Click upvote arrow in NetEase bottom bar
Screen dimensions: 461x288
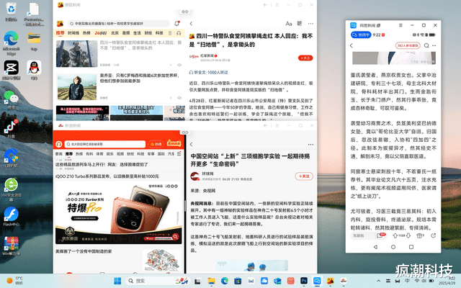click(395, 235)
